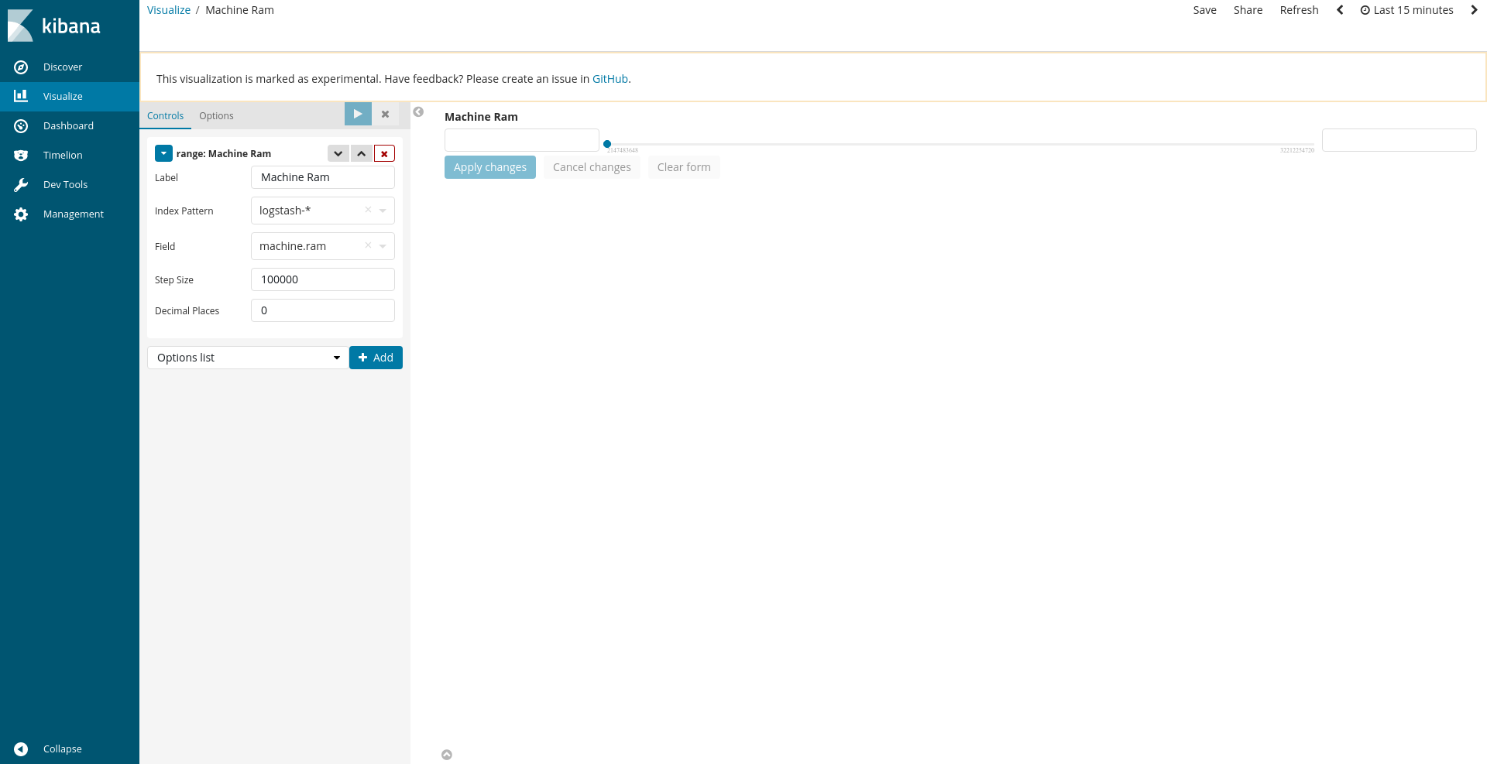Open the Share menu
The width and height of the screenshot is (1487, 764).
click(x=1248, y=10)
